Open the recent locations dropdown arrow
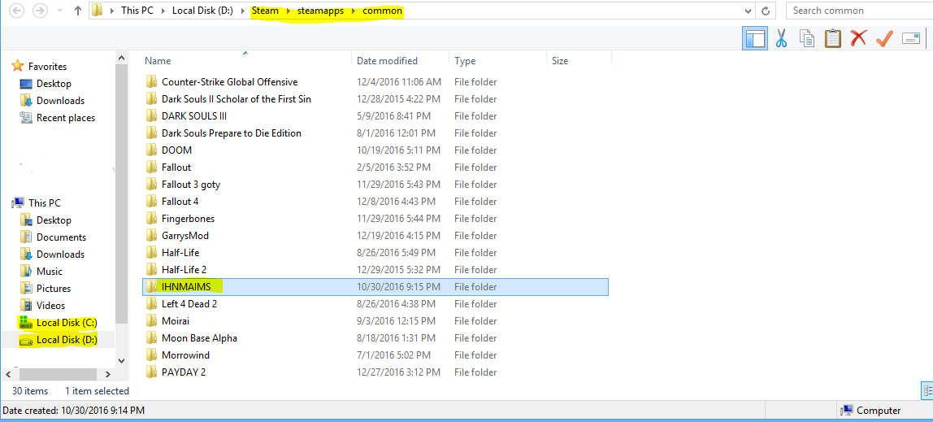 click(60, 11)
